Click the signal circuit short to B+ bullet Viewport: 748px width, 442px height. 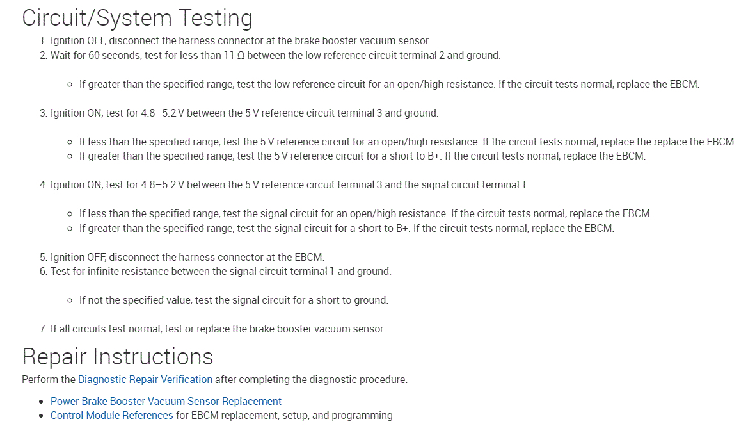346,228
